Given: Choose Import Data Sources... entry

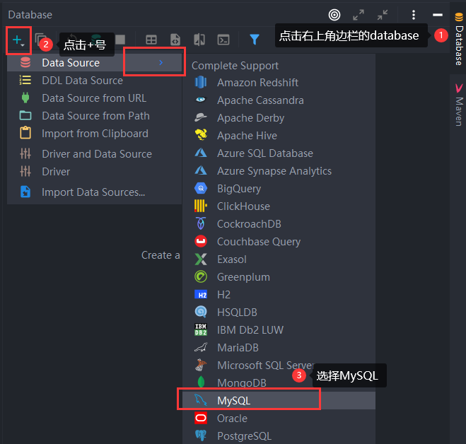Looking at the screenshot, I should pos(95,192).
